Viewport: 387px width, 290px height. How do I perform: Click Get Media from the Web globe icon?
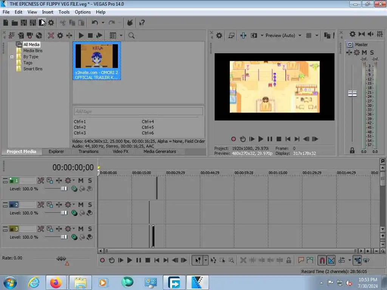39,35
